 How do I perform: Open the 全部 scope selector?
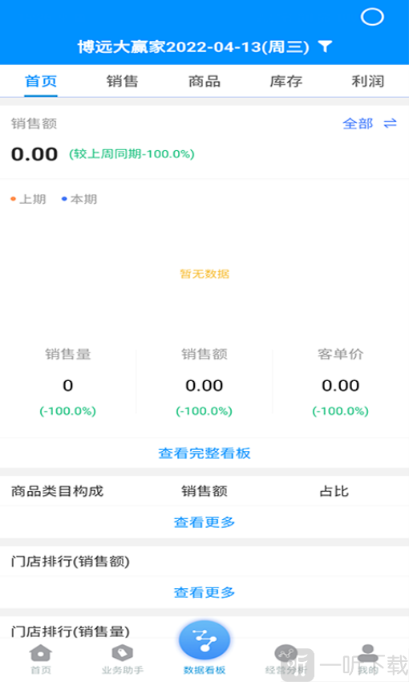pos(358,124)
